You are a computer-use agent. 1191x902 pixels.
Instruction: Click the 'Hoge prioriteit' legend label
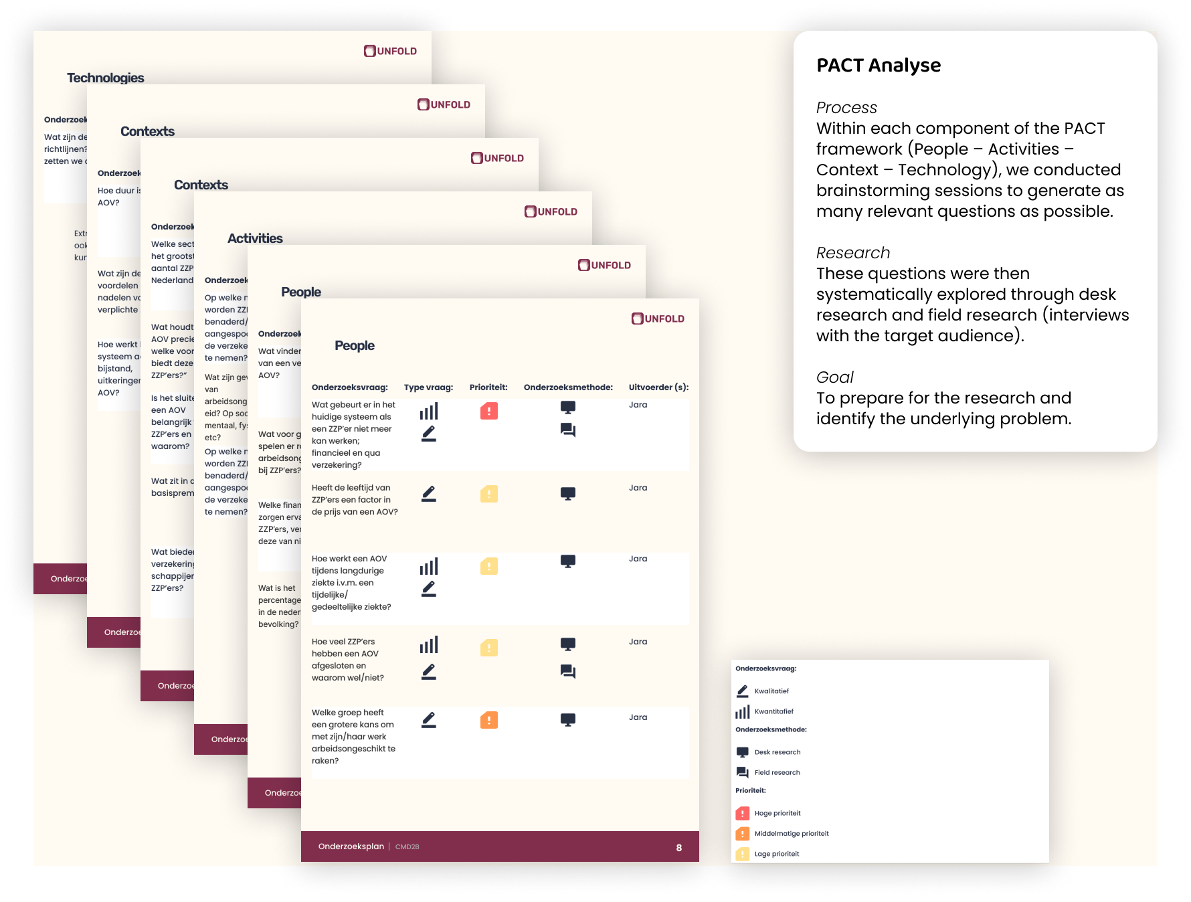pyautogui.click(x=777, y=814)
